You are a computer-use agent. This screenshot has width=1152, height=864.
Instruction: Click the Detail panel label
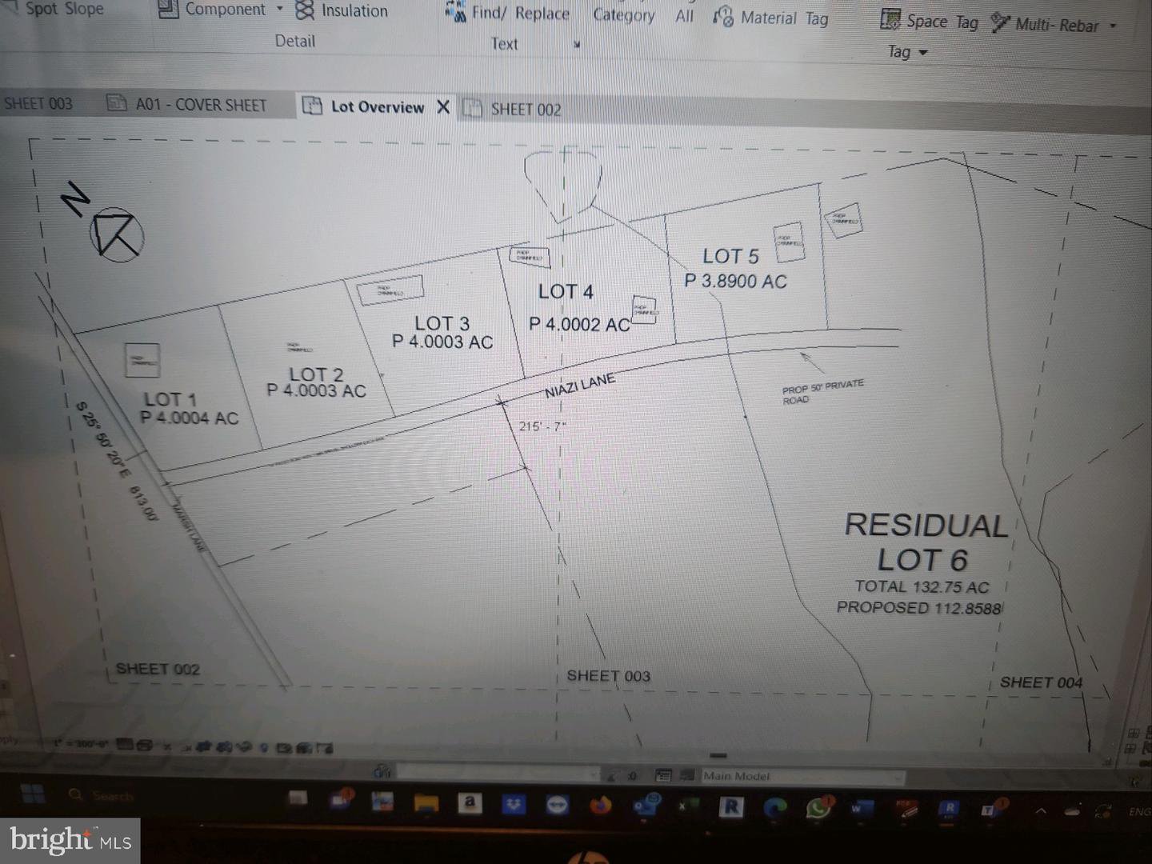294,41
